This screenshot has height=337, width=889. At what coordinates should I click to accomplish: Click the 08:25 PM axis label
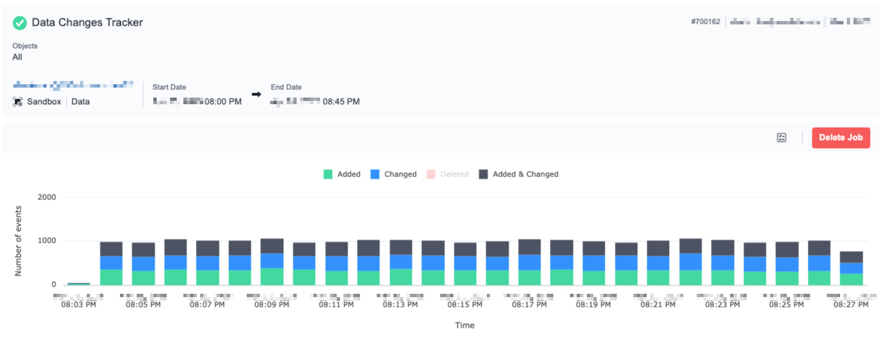pyautogui.click(x=786, y=304)
